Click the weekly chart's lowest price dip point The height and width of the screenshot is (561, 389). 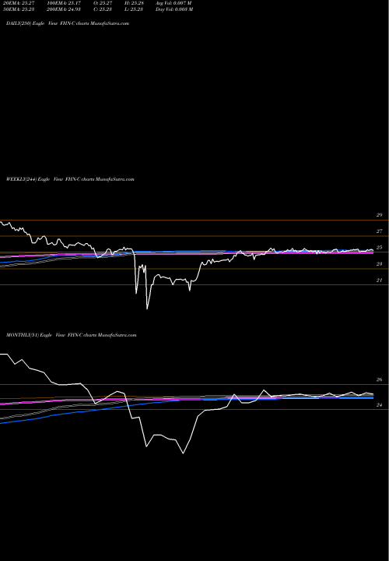pyautogui.click(x=147, y=309)
